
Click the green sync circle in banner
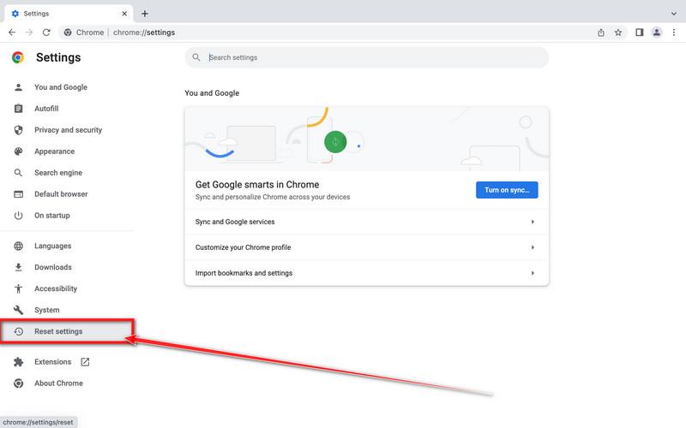click(335, 142)
